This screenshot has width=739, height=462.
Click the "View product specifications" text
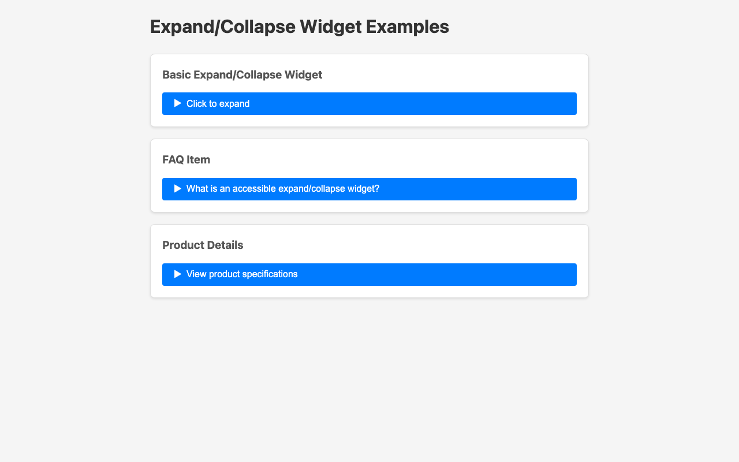(x=242, y=274)
